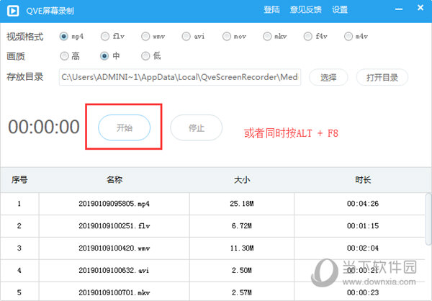The width and height of the screenshot is (432, 301).
Task: Select recording 20190109095805.mp4 in the list
Action: click(x=119, y=204)
